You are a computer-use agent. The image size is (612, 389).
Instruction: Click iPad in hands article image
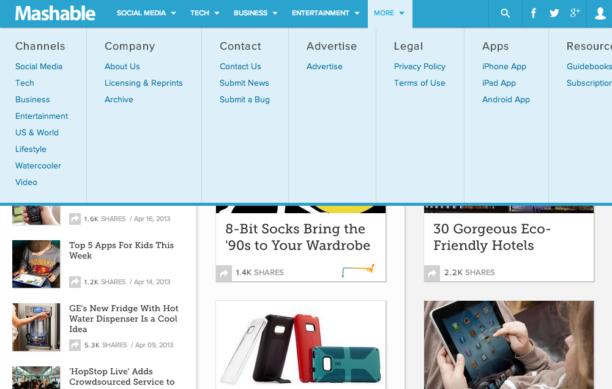[509, 345]
